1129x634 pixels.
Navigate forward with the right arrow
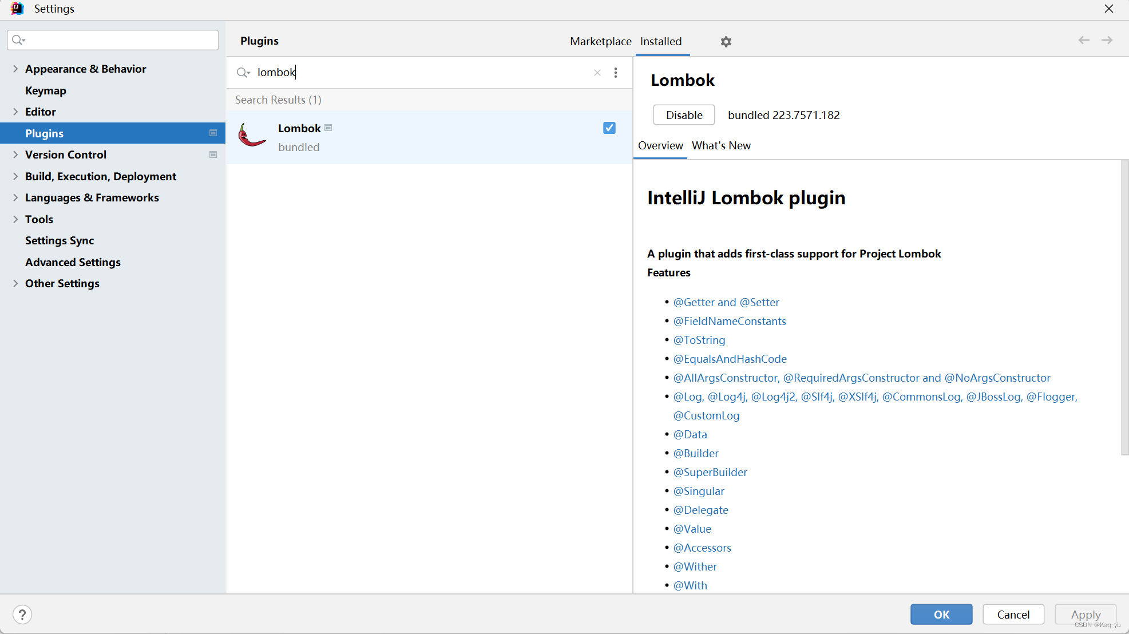(1107, 40)
